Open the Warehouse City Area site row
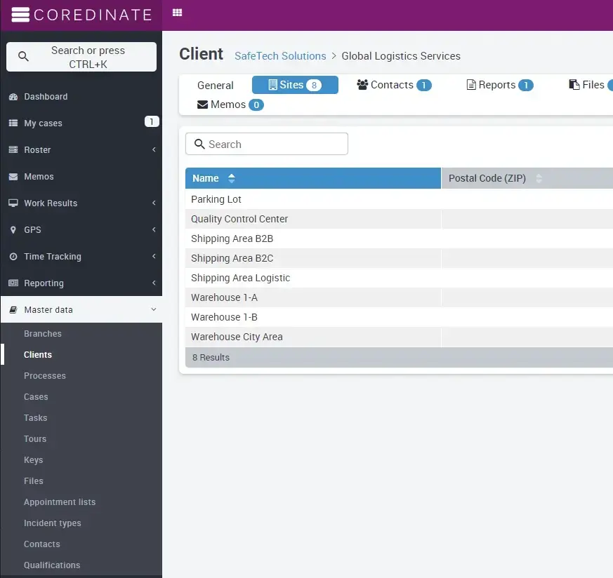The image size is (613, 578). [237, 337]
